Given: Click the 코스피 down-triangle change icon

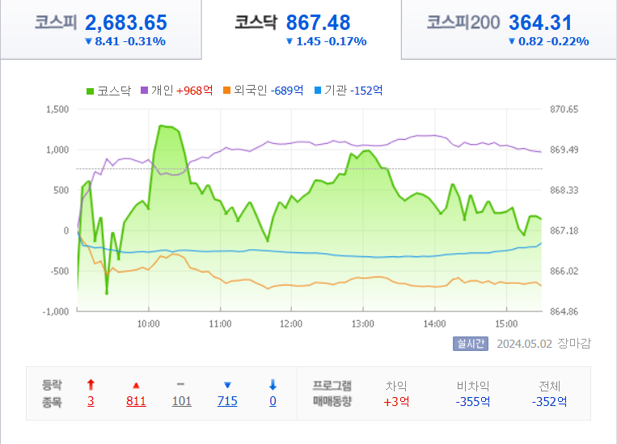Looking at the screenshot, I should [x=88, y=41].
